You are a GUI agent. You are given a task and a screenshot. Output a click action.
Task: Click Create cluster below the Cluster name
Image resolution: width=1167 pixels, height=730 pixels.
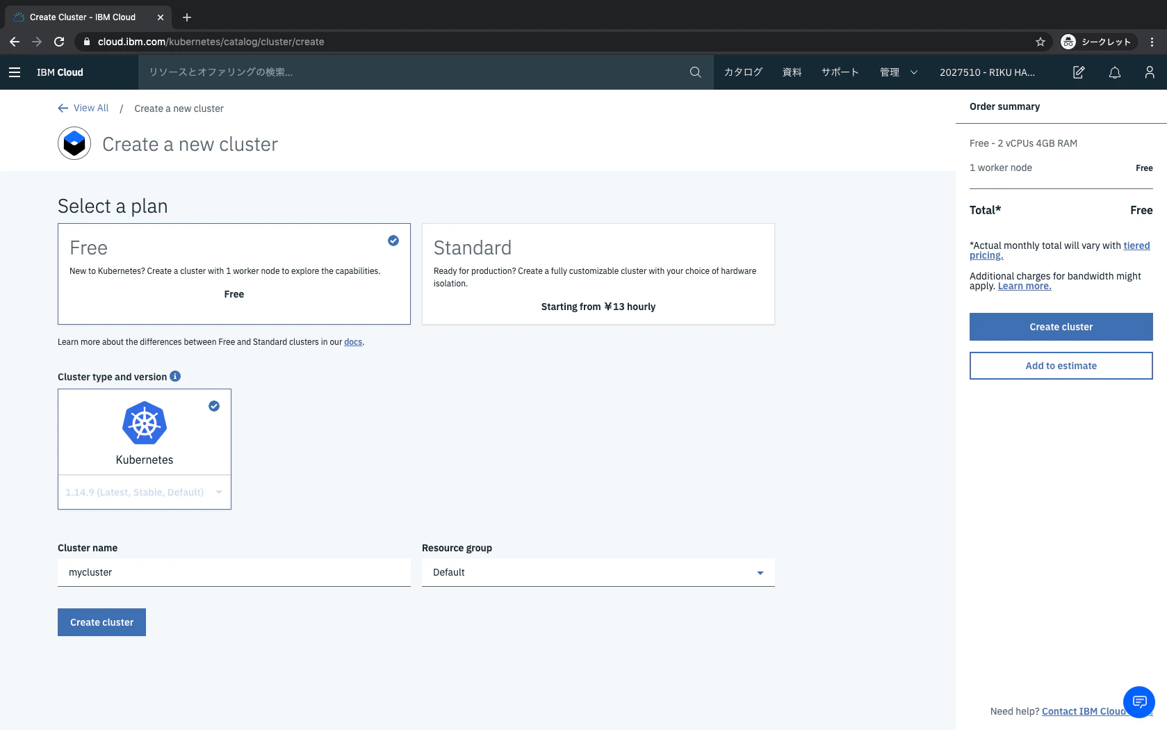click(101, 622)
